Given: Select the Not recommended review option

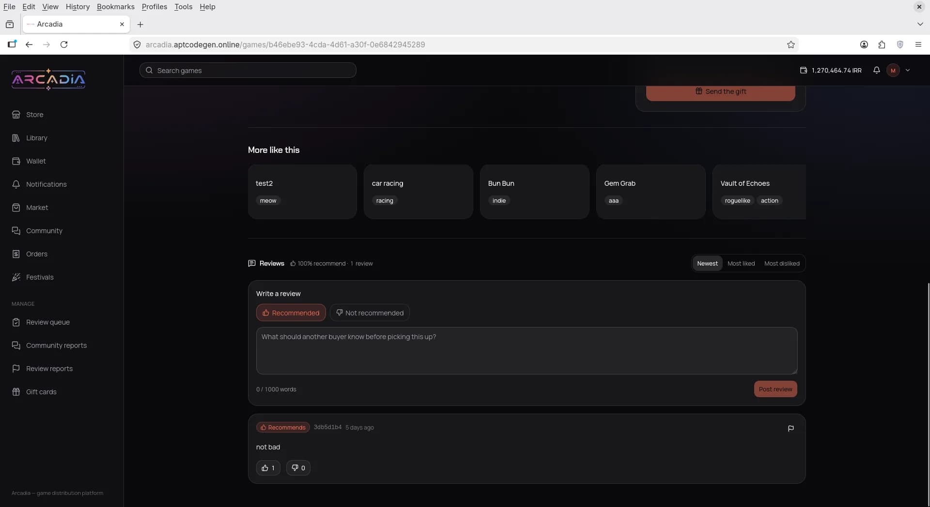Looking at the screenshot, I should point(370,313).
